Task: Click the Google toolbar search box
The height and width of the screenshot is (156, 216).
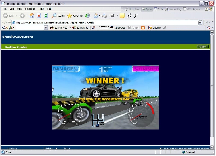Action: (30, 28)
